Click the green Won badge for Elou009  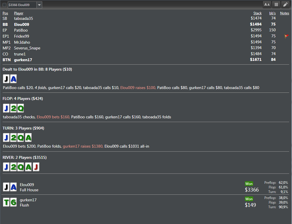click(249, 184)
